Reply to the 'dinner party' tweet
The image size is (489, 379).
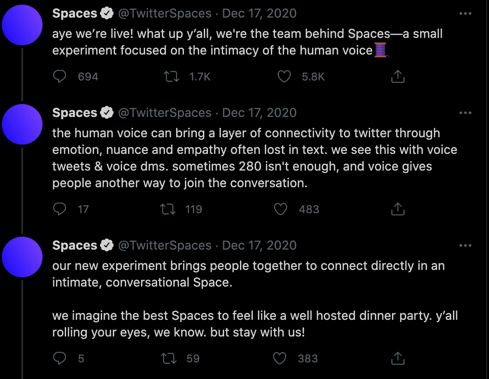[x=60, y=358]
